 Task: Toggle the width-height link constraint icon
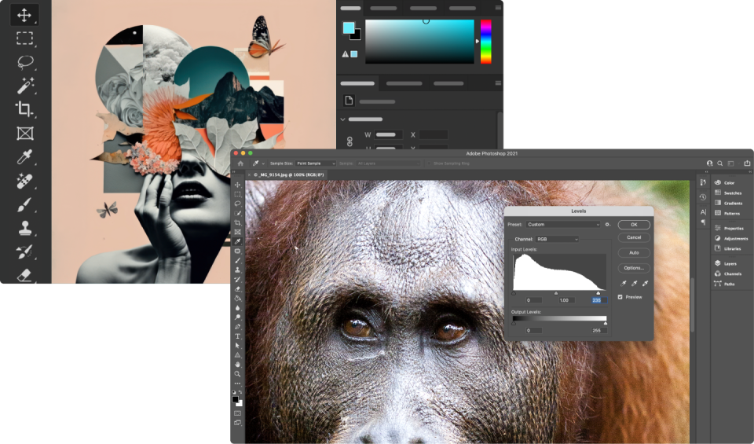(350, 141)
